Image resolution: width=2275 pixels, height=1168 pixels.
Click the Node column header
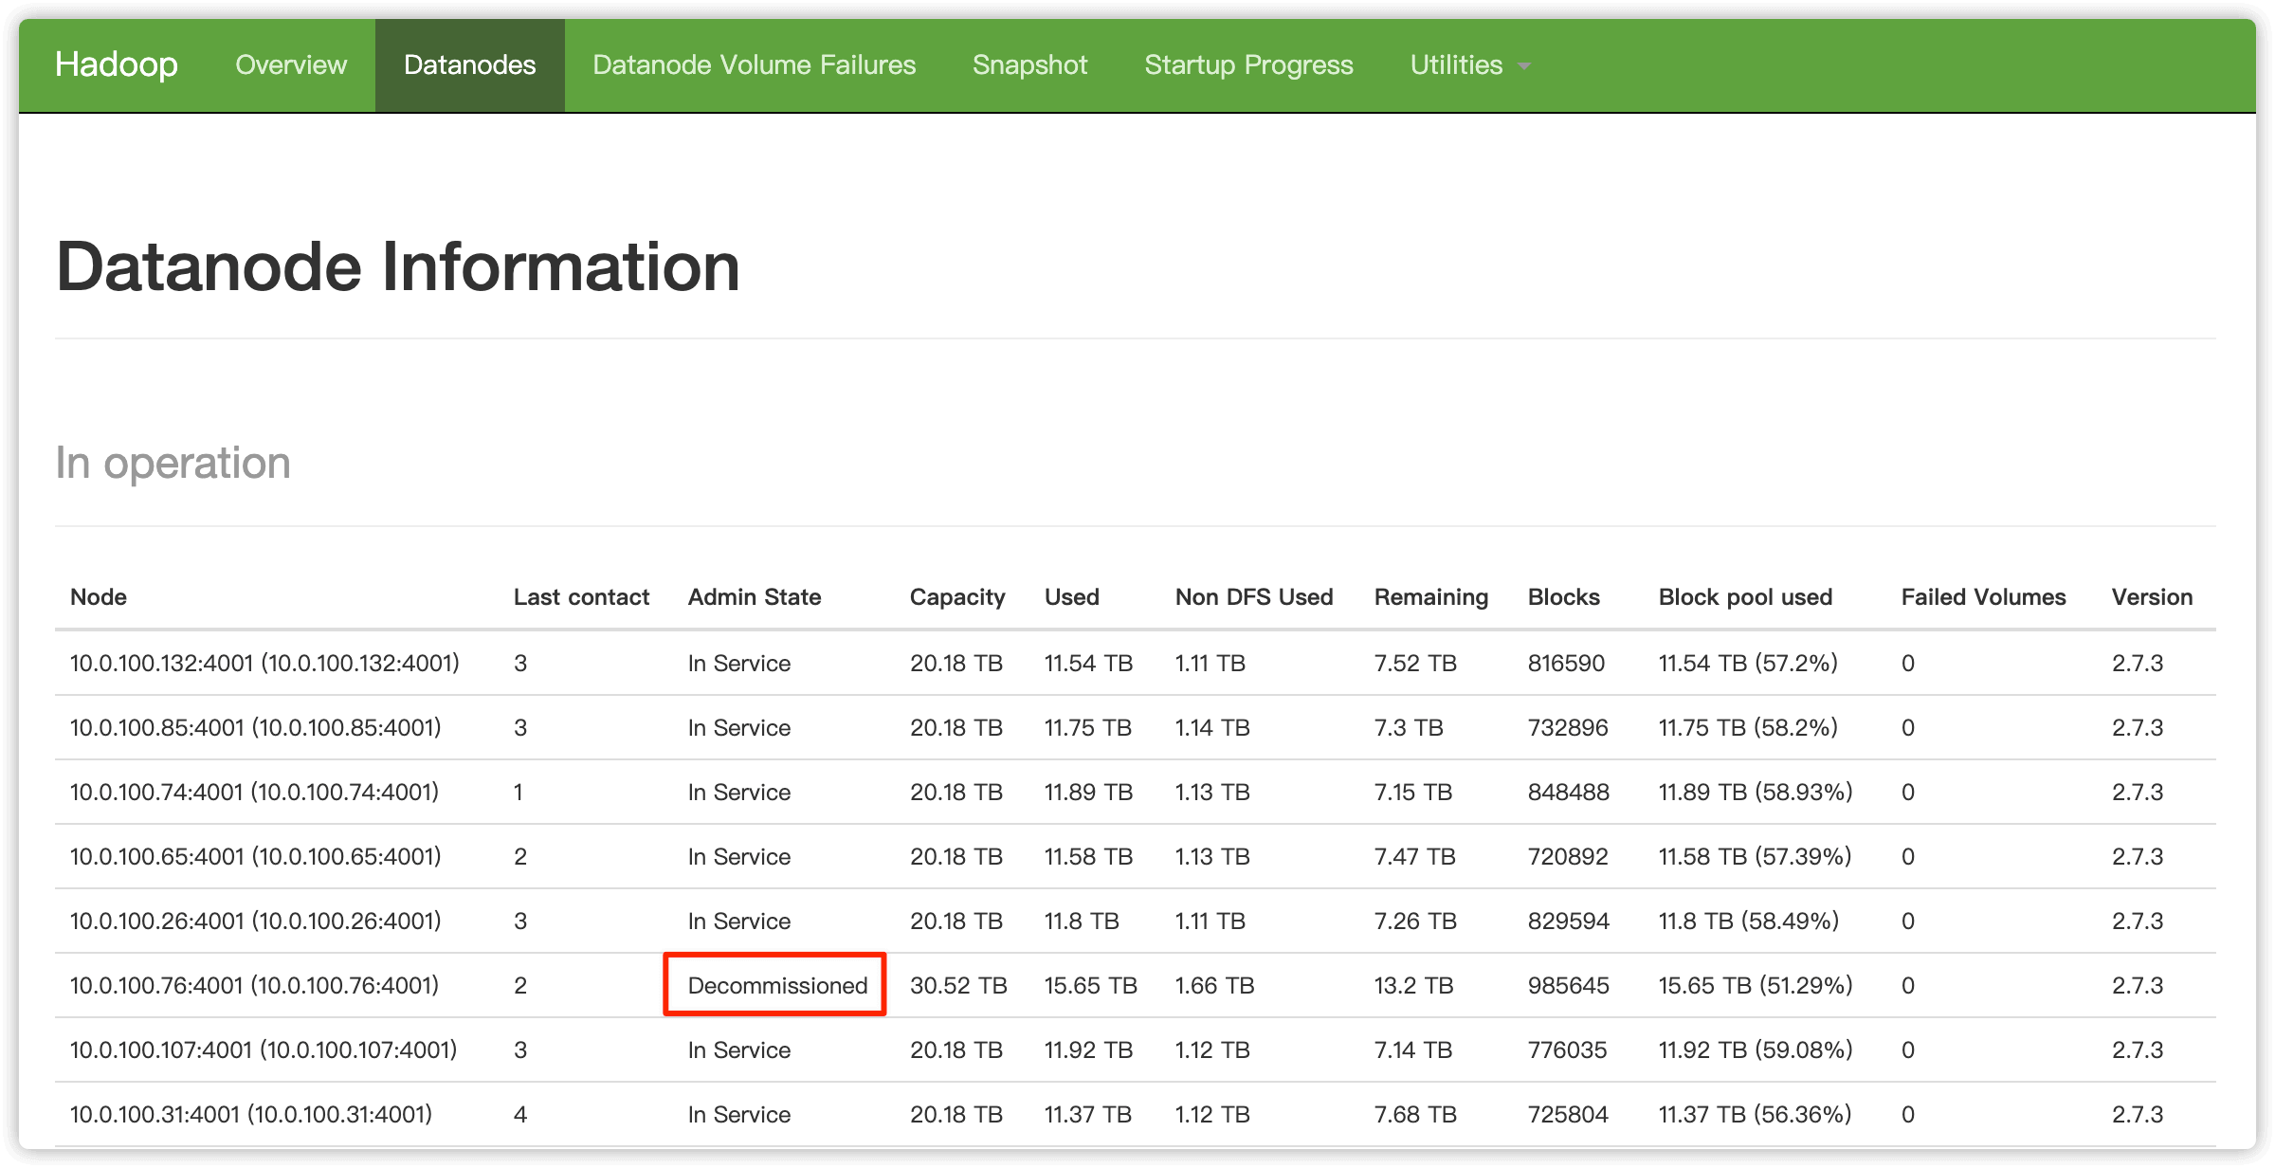tap(99, 597)
